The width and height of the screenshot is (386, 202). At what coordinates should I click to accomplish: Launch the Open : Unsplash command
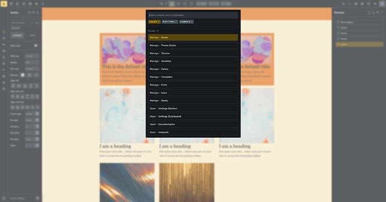coord(193,132)
